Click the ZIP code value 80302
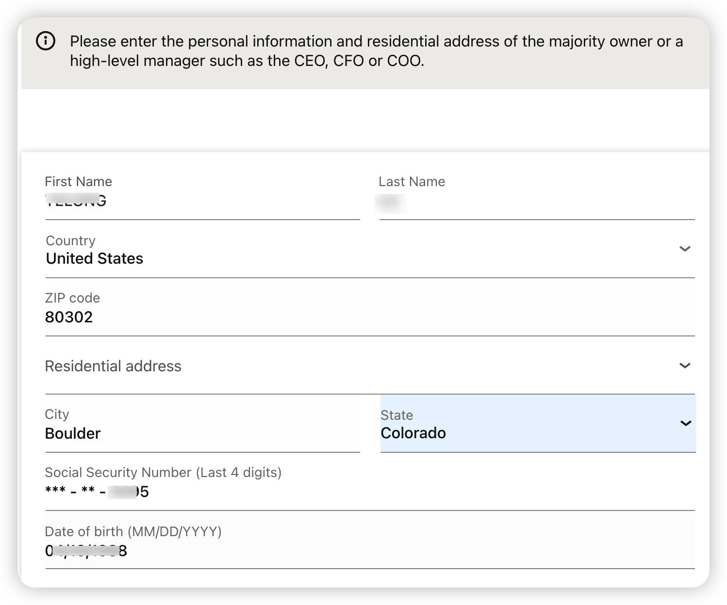The height and width of the screenshot is (605, 727). (x=69, y=317)
